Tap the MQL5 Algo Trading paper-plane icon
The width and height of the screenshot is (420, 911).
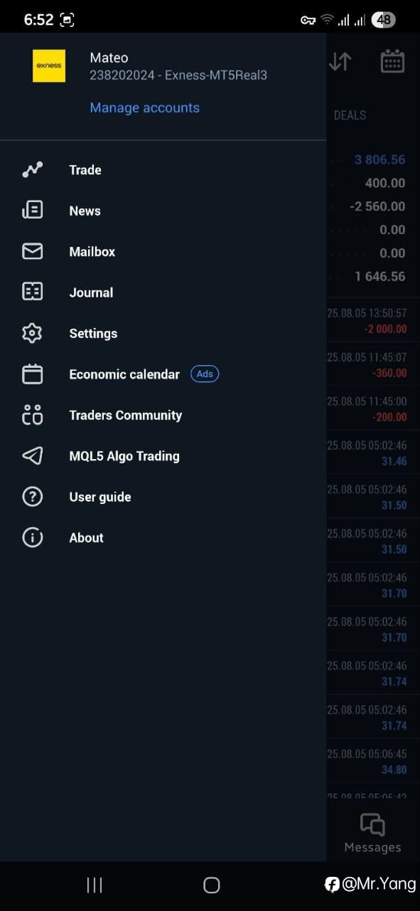pos(32,455)
